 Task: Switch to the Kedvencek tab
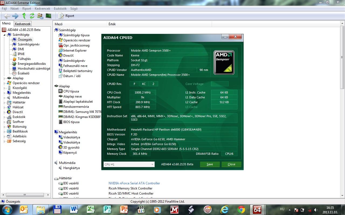(23, 24)
